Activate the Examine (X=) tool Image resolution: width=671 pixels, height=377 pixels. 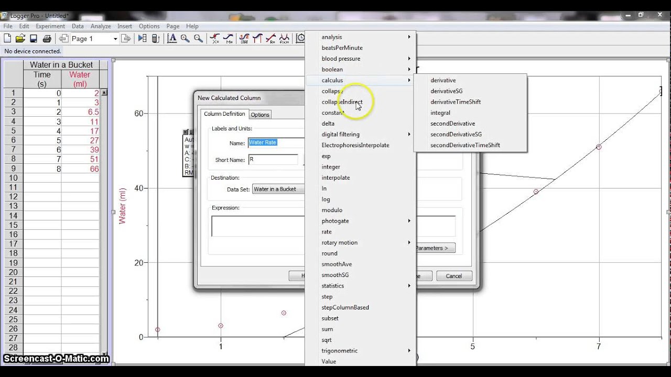tap(215, 38)
